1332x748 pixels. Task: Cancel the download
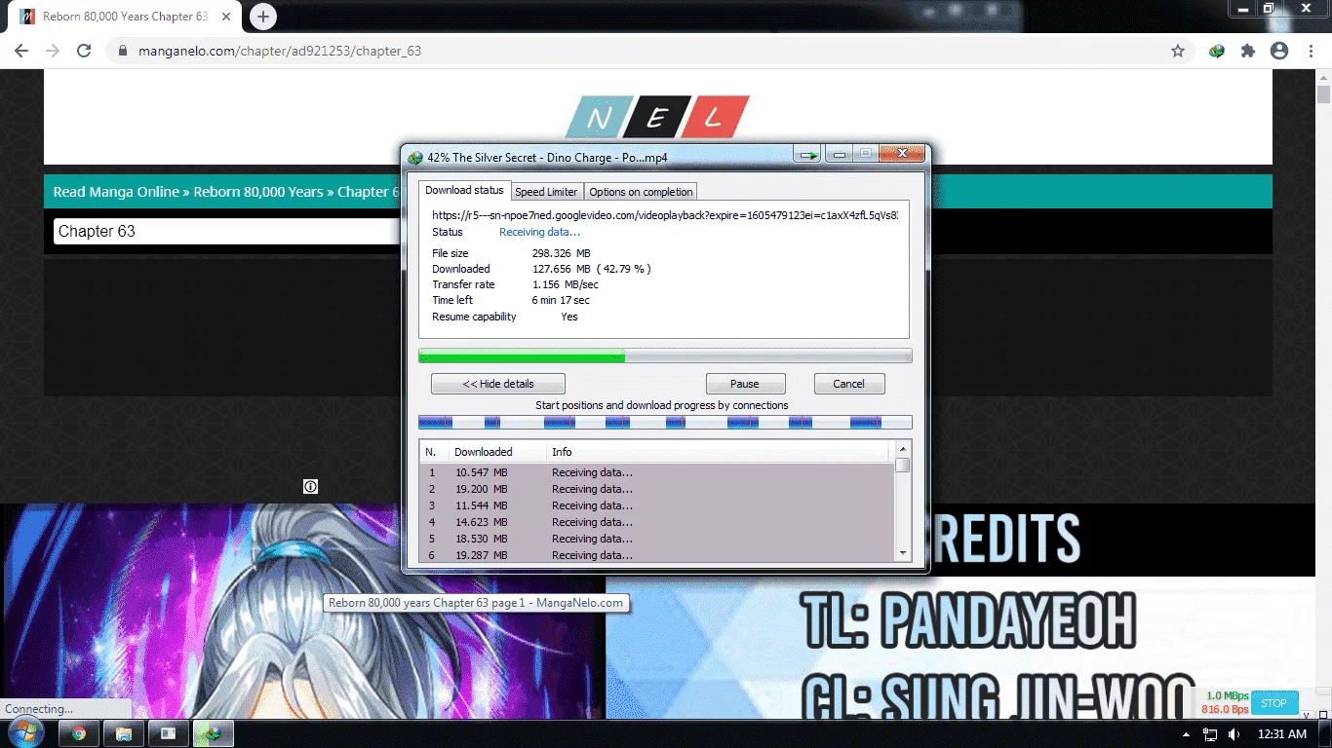click(848, 384)
